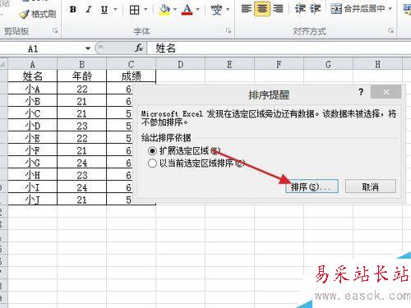Click the Select All corner button

coord(3,64)
